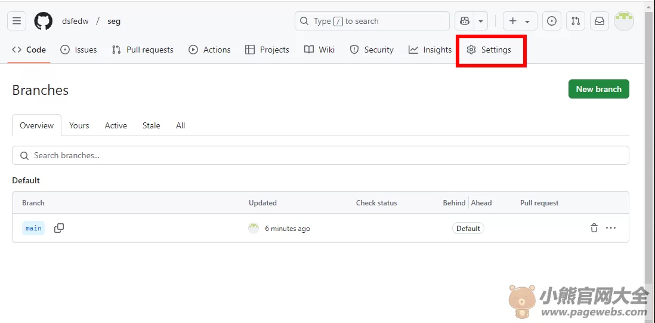Click the Search branches input field
Viewport: 655px width, 323px height.
320,155
